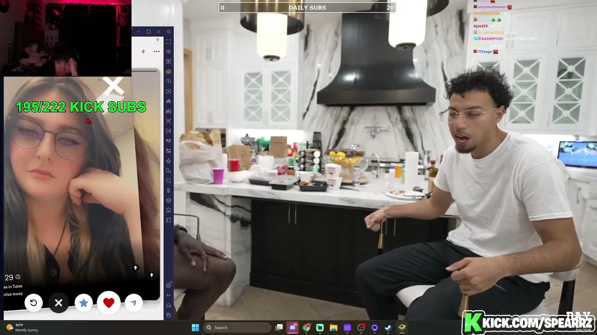Take a screenshot with the BlueStacks capture icon
Image resolution: width=597 pixels, height=335 pixels.
point(168,121)
